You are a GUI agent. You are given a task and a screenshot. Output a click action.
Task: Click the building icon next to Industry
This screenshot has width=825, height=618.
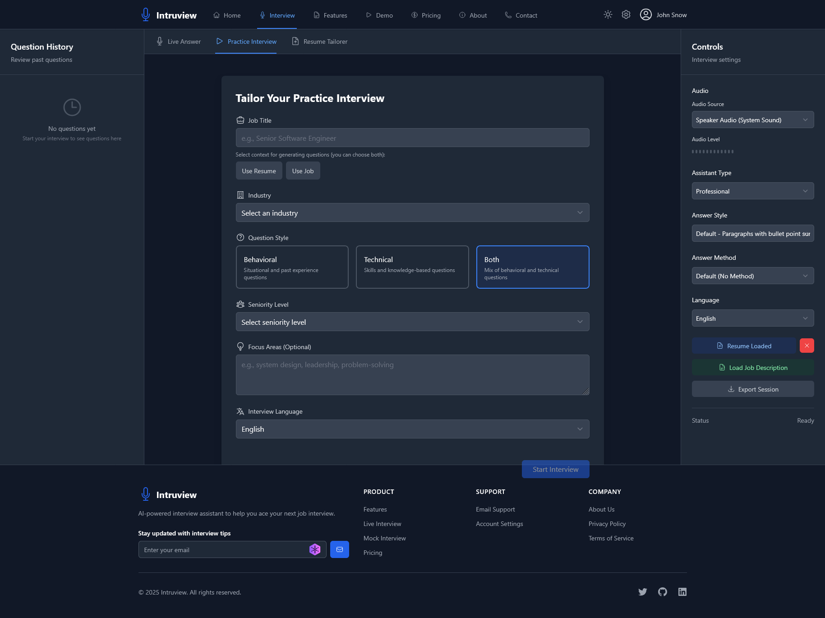point(240,195)
